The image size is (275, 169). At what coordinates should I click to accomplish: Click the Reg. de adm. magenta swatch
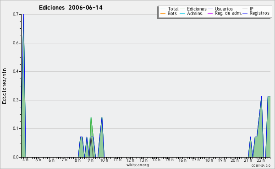[210, 13]
